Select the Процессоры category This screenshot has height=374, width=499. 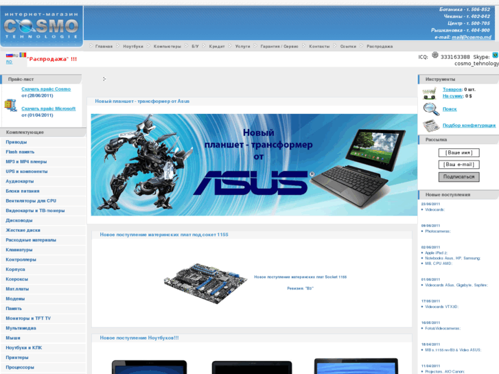point(20,367)
